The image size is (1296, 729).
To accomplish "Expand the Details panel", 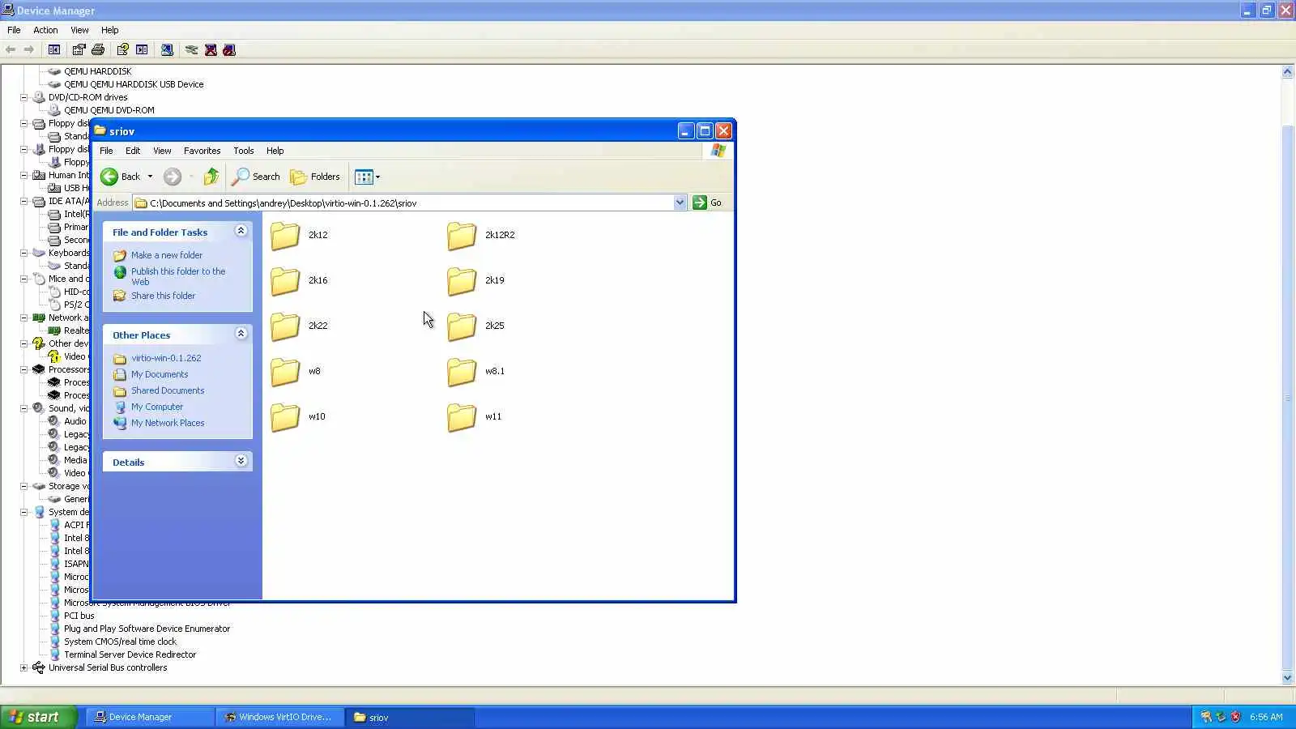I will click(241, 460).
